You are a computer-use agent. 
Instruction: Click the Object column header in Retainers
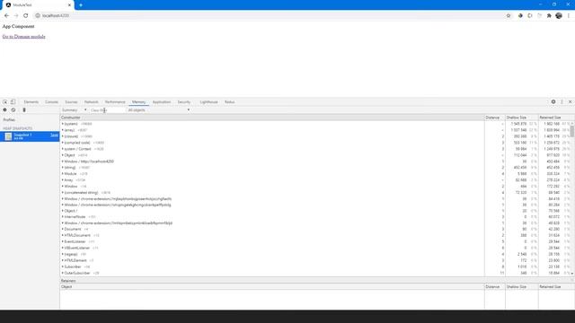[272, 287]
